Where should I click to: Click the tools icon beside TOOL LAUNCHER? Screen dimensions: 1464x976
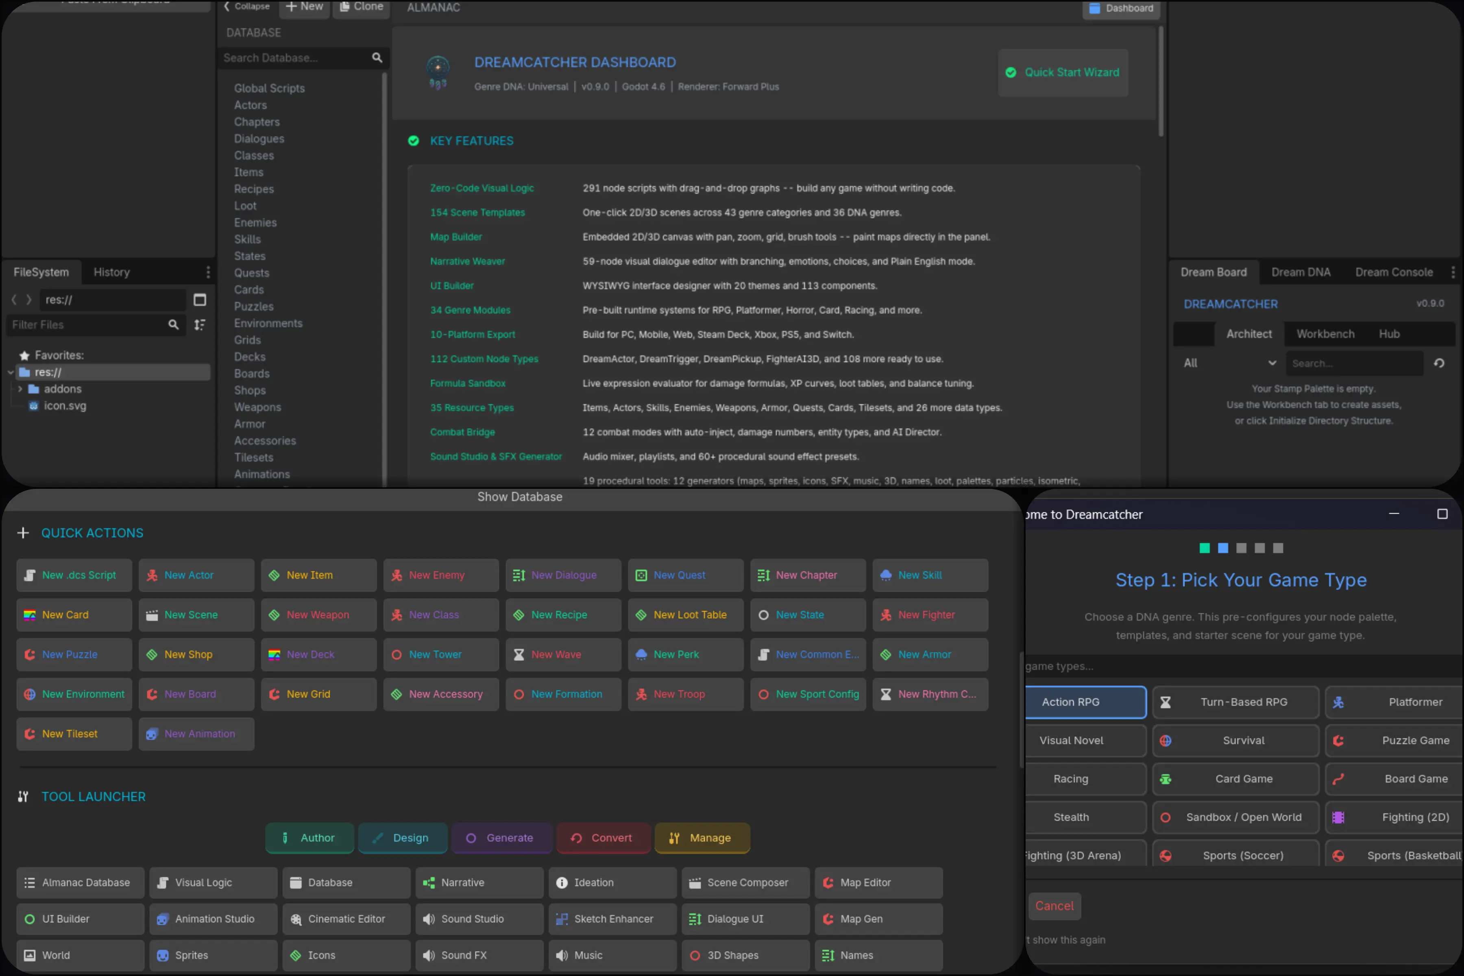[23, 796]
